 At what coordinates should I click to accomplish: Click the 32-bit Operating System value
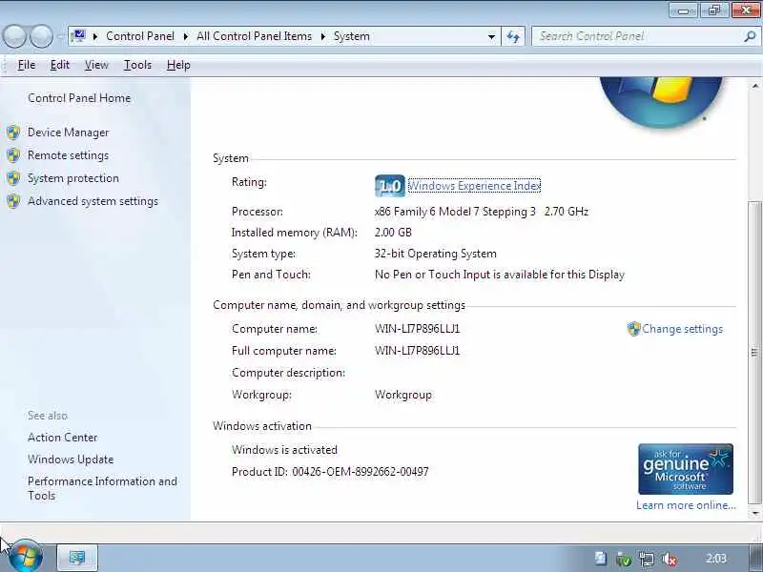[x=436, y=254]
